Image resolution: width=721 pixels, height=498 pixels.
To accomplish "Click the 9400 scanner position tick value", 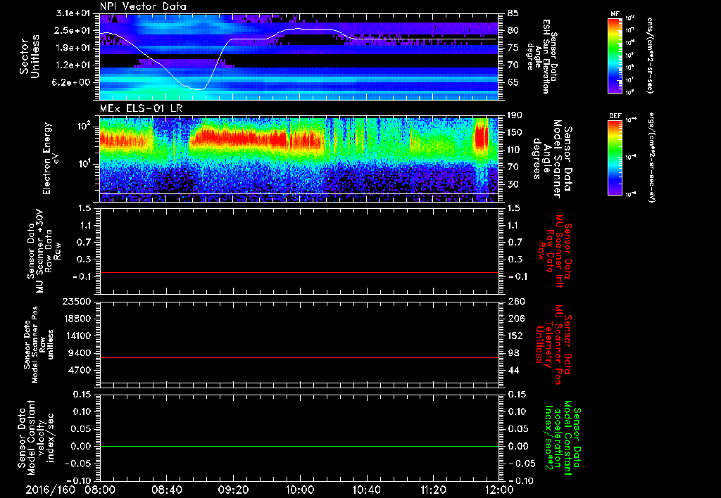I will (79, 353).
